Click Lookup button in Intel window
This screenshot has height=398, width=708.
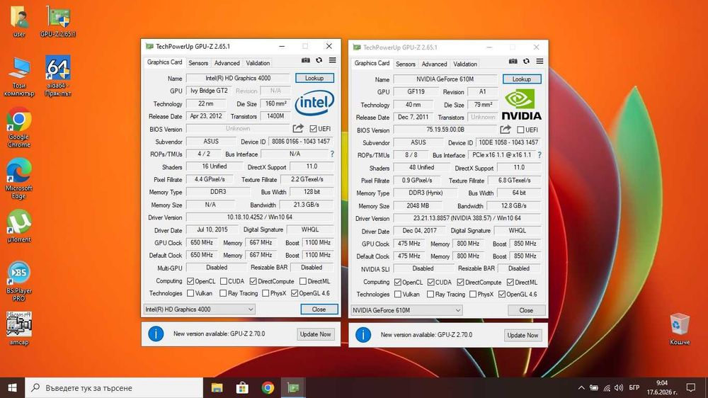click(x=314, y=78)
